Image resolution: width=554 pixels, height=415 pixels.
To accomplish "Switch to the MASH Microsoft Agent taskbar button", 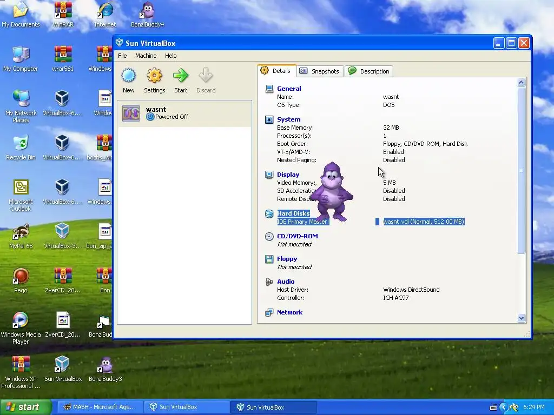I will [x=100, y=407].
